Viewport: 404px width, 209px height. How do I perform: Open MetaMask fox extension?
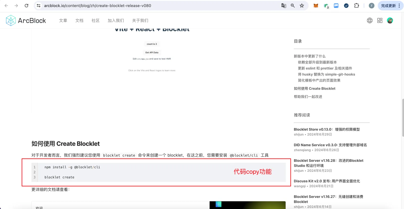pyautogui.click(x=316, y=6)
